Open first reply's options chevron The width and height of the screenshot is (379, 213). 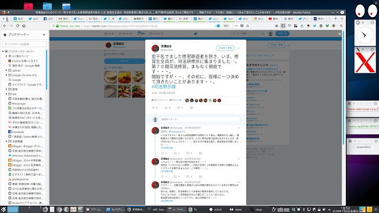(x=239, y=128)
